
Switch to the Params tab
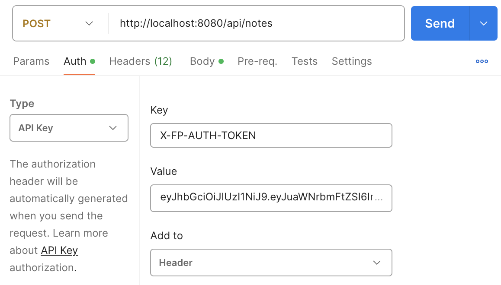(31, 61)
